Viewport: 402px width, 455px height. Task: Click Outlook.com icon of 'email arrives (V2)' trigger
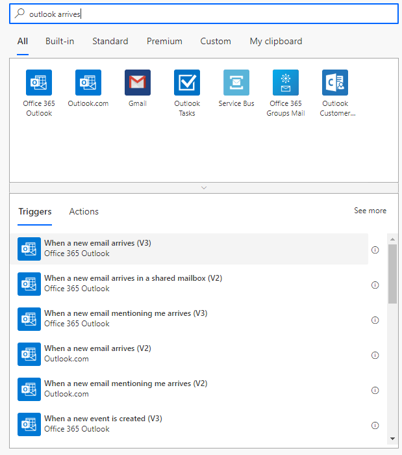29,354
